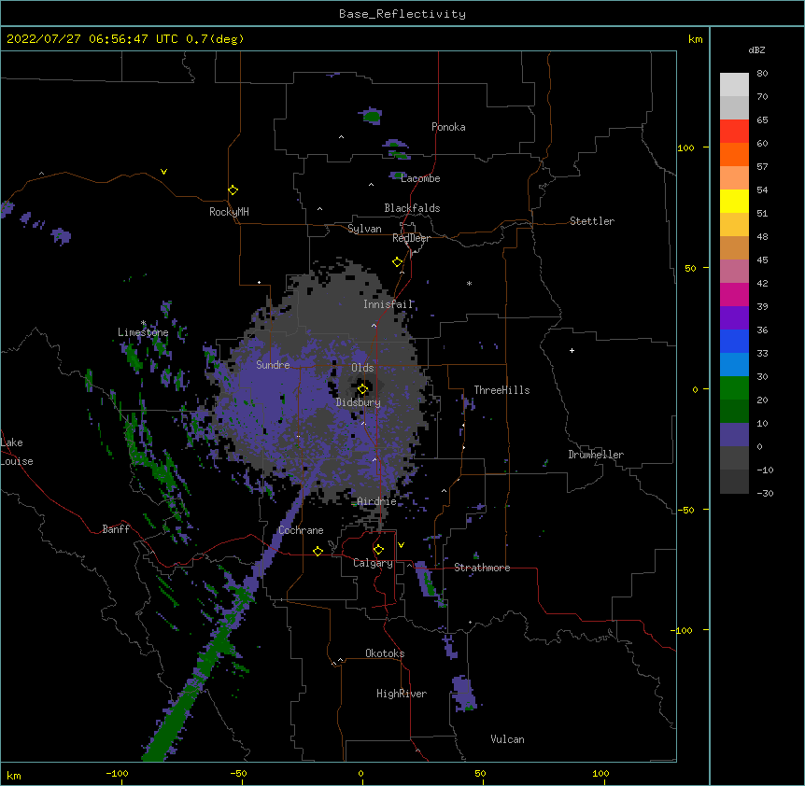The height and width of the screenshot is (786, 805).
Task: Click the Didsbury town label
Action: [x=359, y=402]
